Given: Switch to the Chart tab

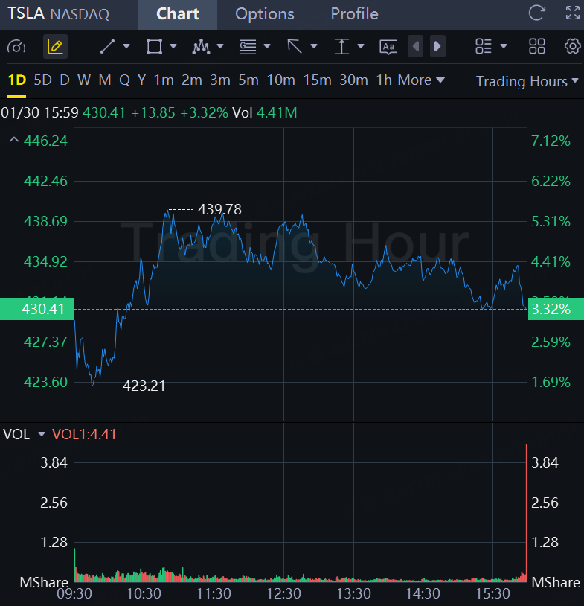Looking at the screenshot, I should [178, 14].
